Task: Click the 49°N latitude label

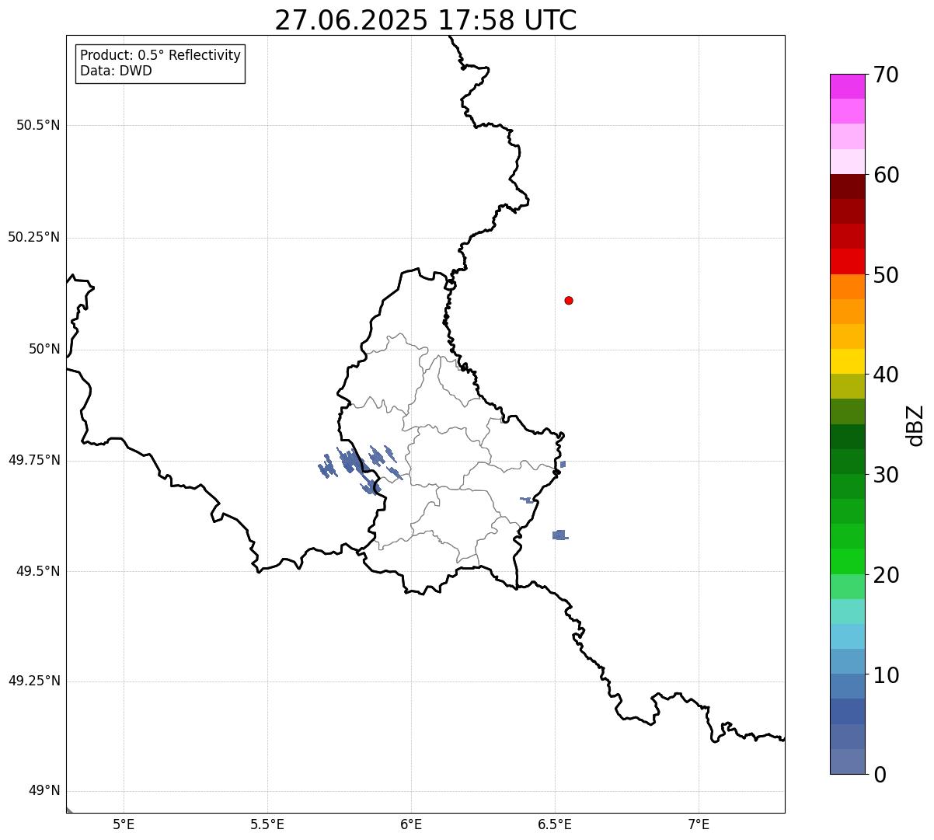Action: coord(44,791)
